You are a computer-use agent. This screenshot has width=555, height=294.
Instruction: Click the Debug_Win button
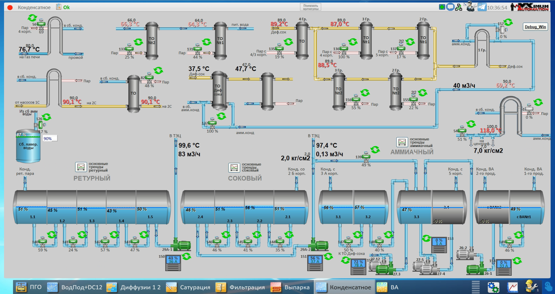coord(535,27)
